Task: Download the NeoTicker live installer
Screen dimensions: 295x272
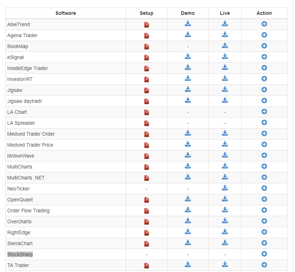Action: [x=225, y=188]
